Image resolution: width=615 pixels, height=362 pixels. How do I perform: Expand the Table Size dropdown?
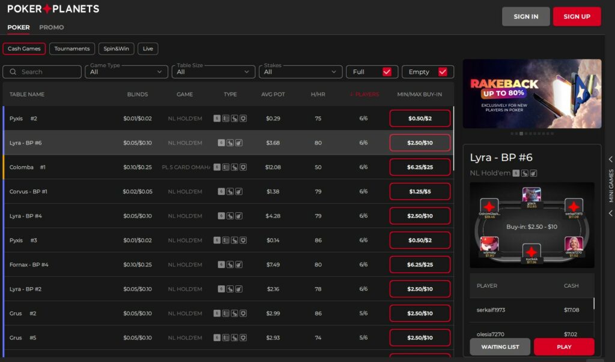(213, 71)
